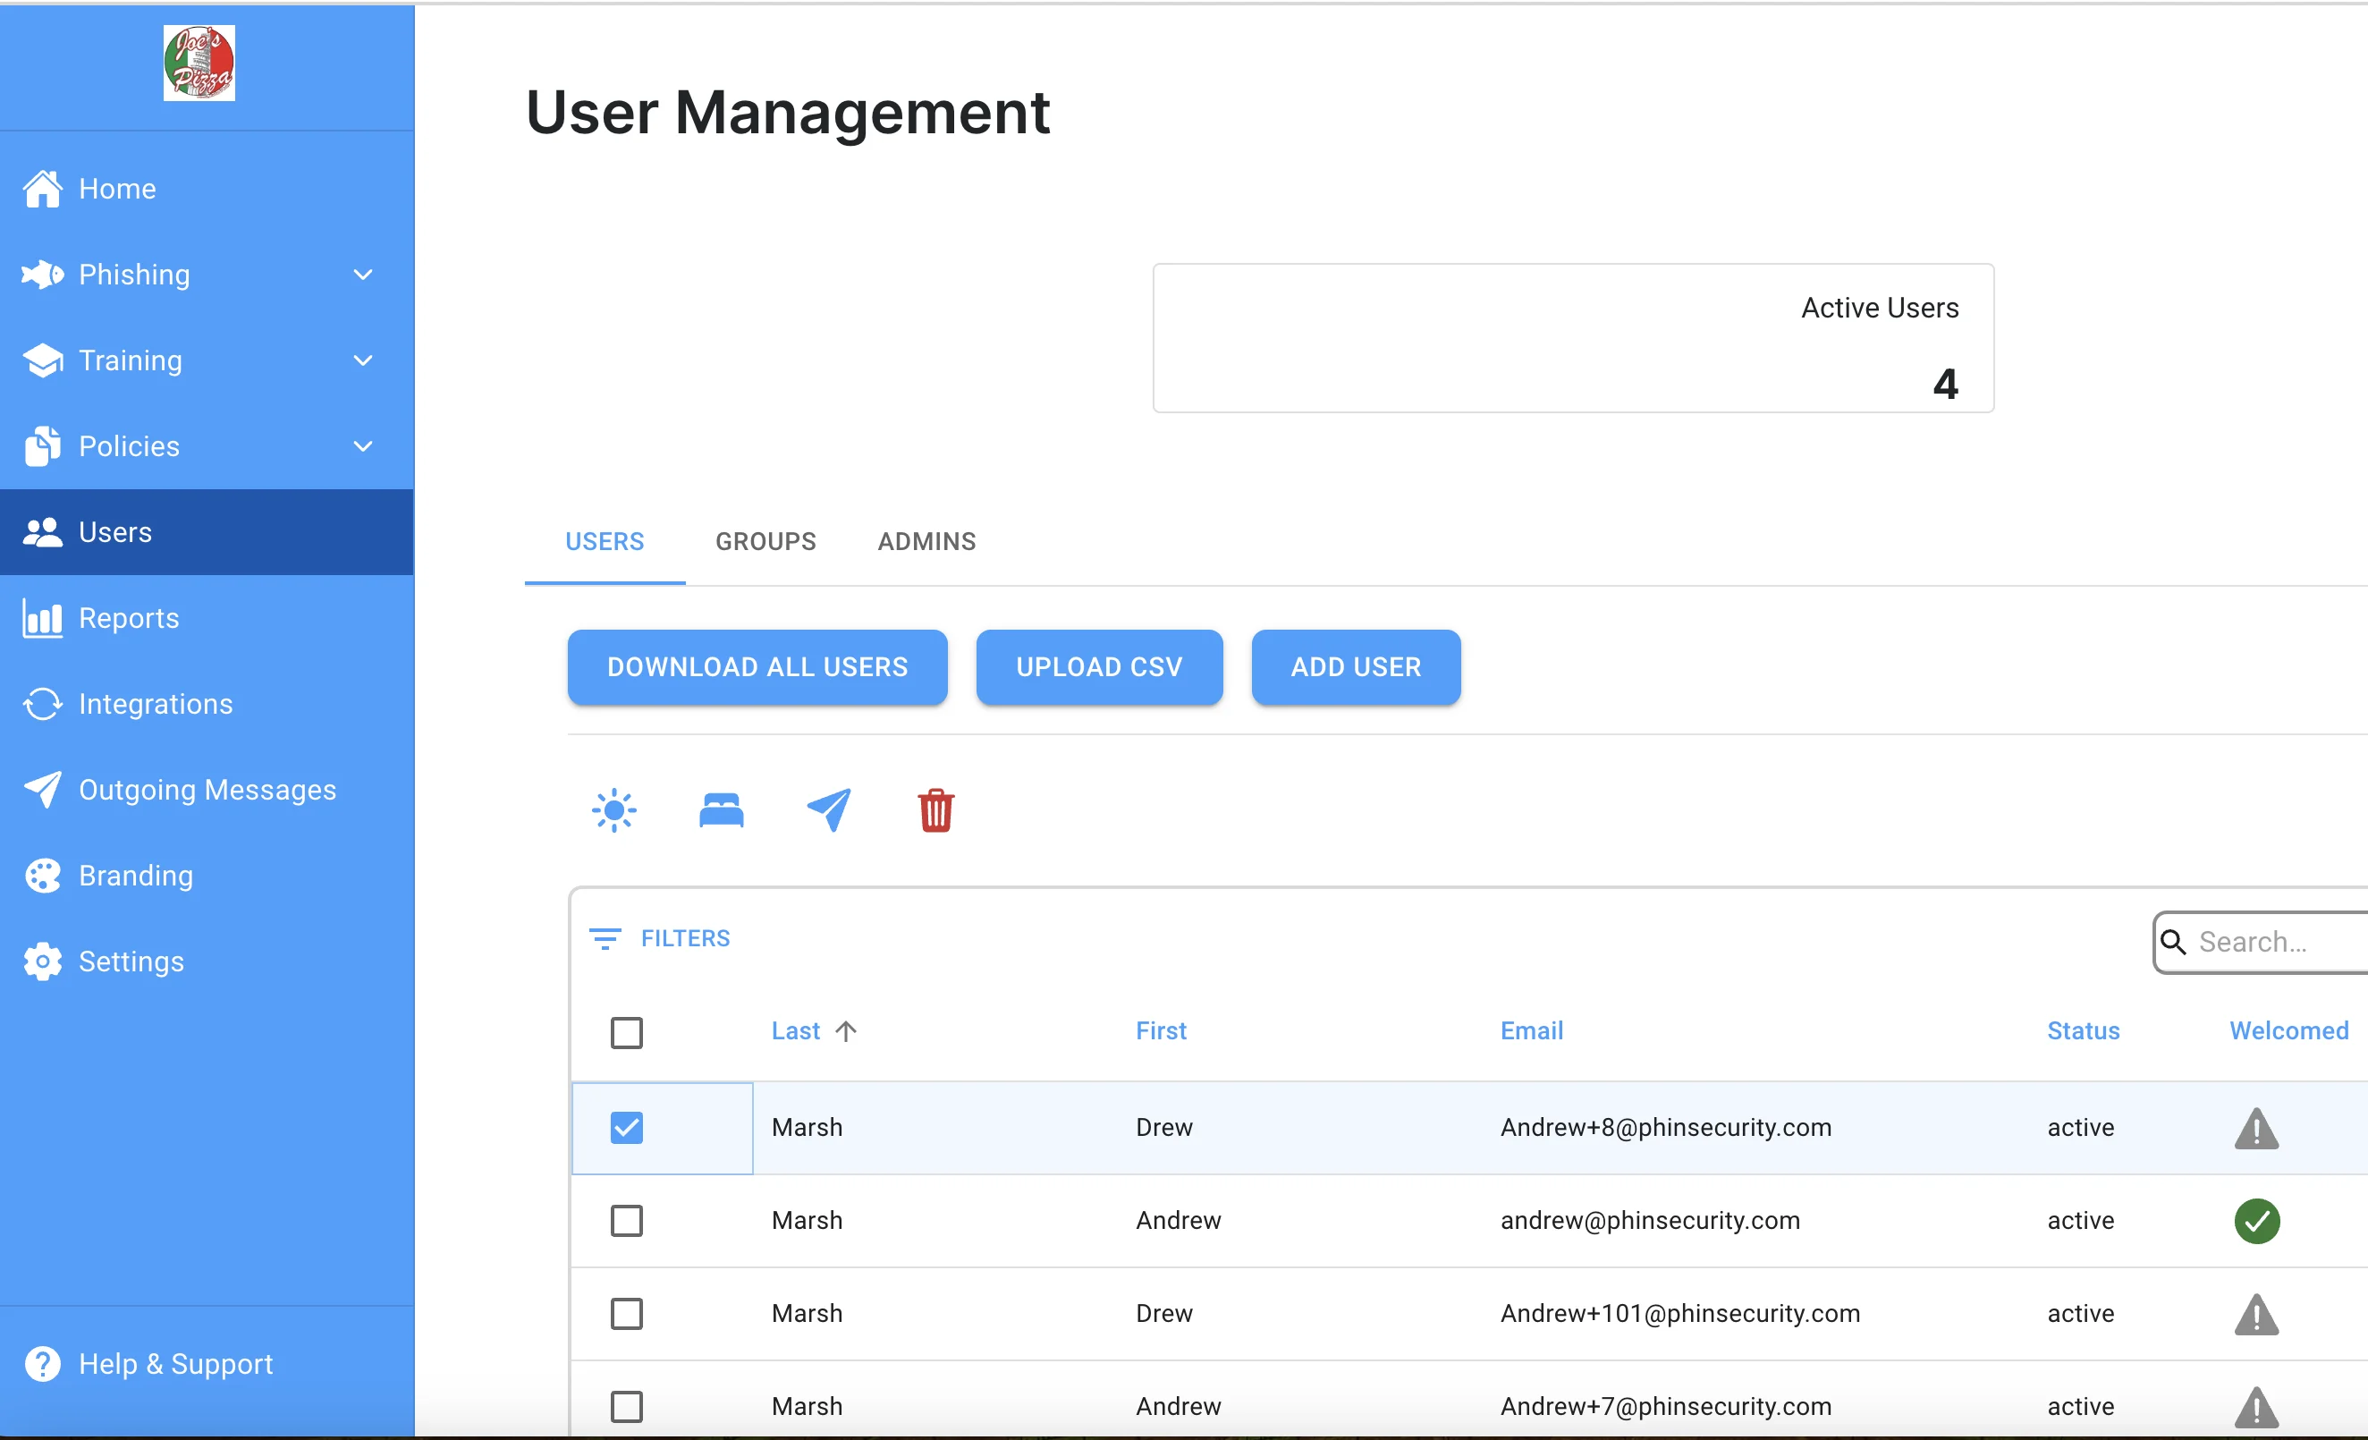Click the Joe's Pizza logo
Screen dimensions: 2368x1440
[x=199, y=64]
